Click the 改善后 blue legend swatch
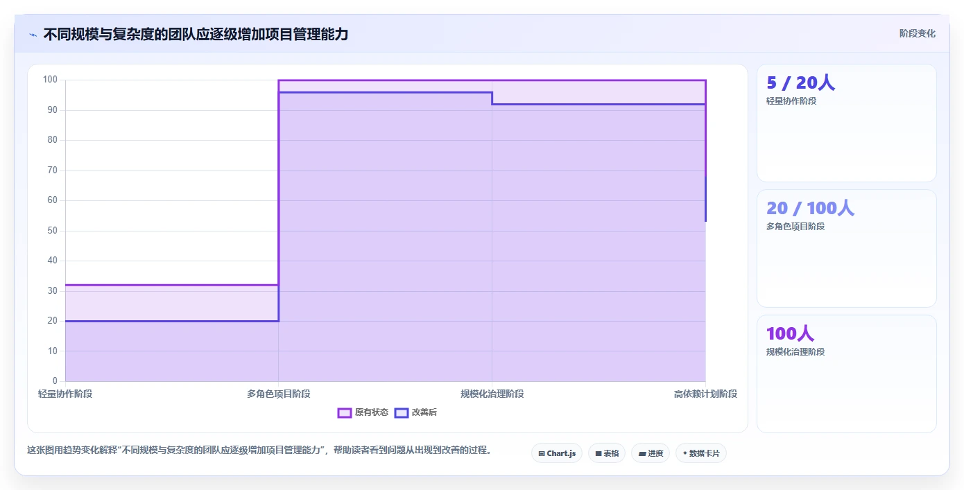964x490 pixels. (401, 412)
